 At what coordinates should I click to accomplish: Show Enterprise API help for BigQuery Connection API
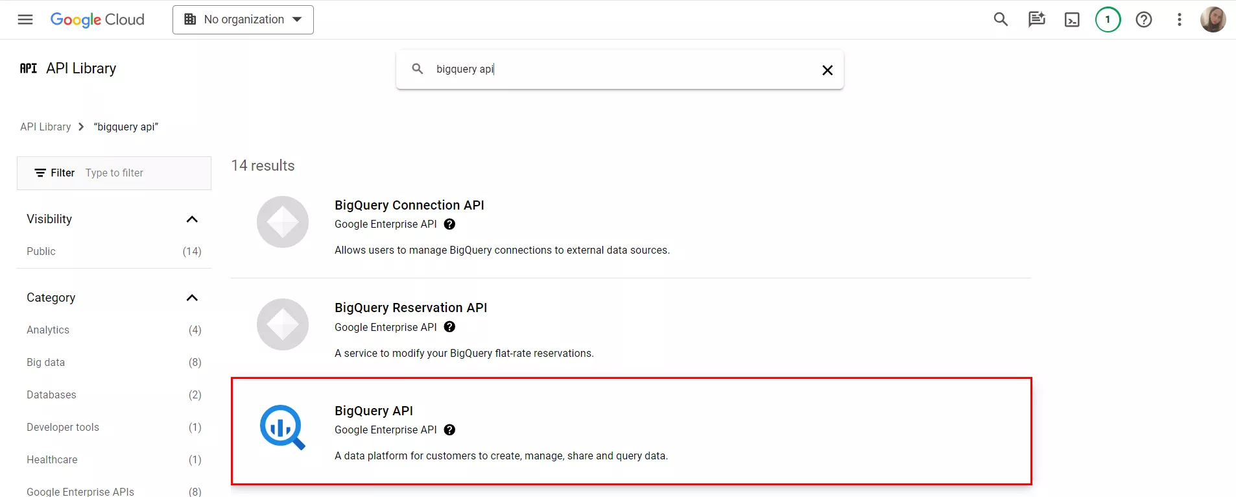click(x=449, y=224)
